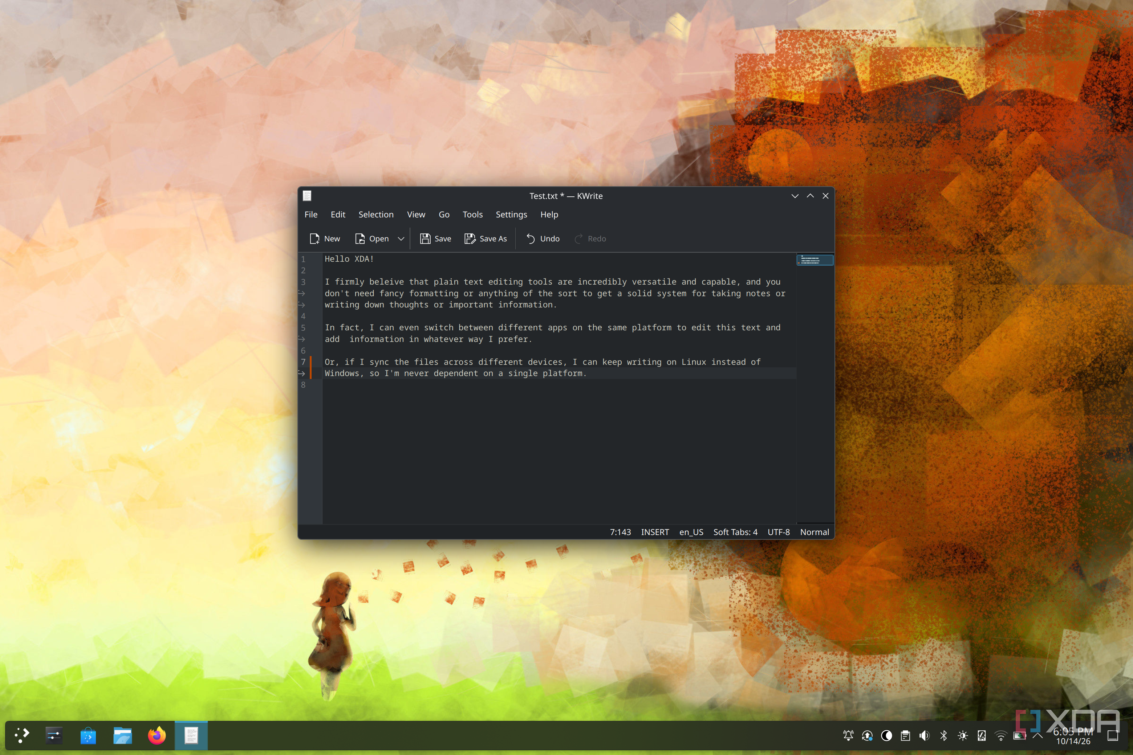Open the UTF-8 encoding selector
This screenshot has height=755, width=1133.
779,532
